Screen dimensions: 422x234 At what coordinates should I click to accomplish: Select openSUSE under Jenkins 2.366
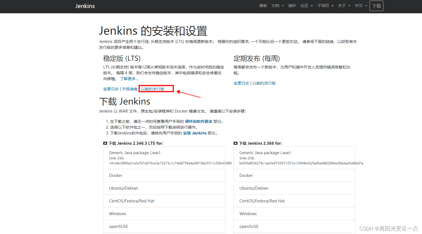(x=295, y=227)
